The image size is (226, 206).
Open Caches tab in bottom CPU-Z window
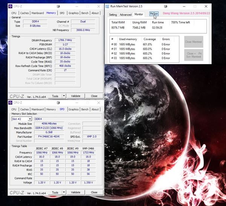point(24,110)
